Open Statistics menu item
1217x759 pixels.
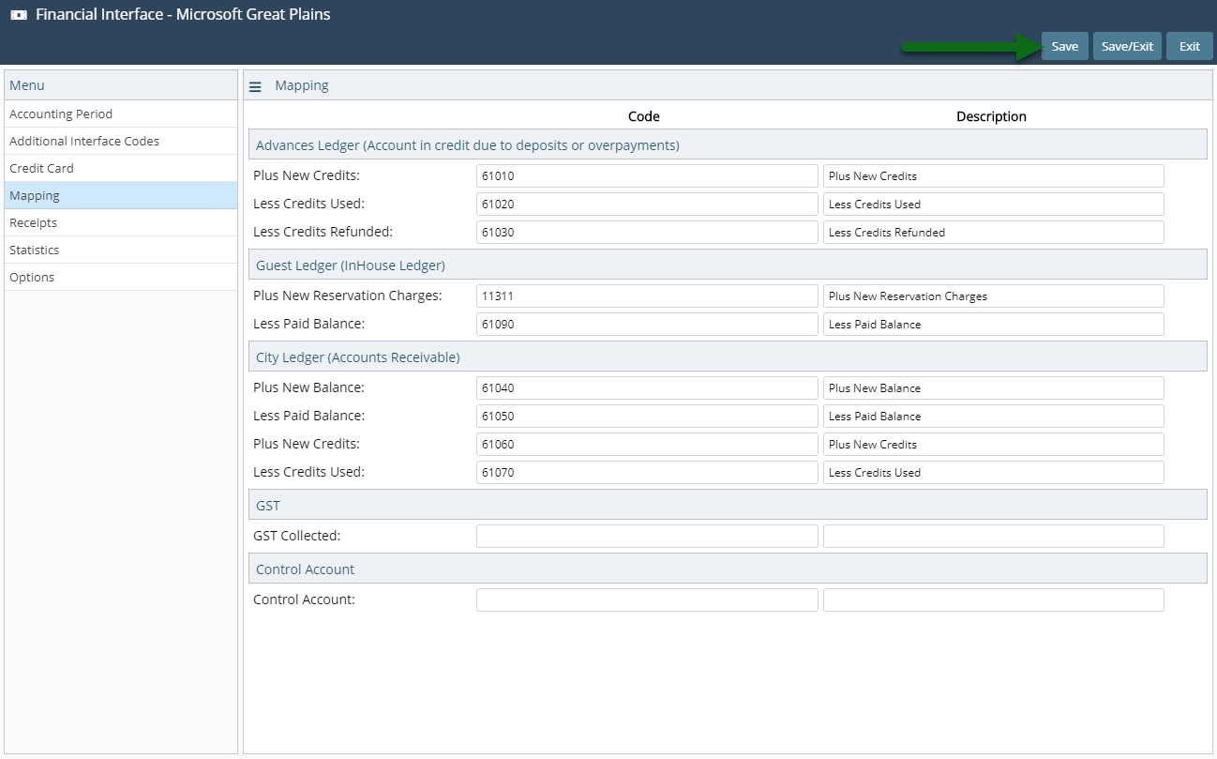(121, 250)
